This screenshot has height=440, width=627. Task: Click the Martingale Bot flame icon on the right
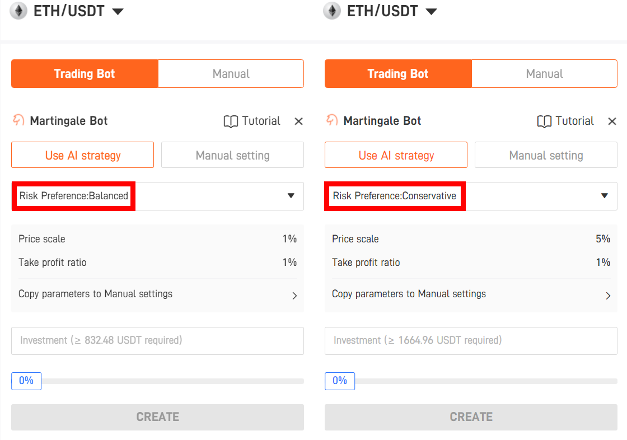coord(330,120)
